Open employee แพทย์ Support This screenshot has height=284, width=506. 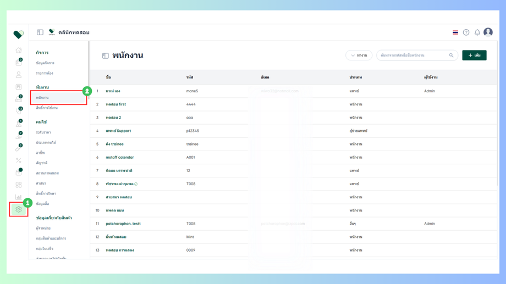click(118, 131)
